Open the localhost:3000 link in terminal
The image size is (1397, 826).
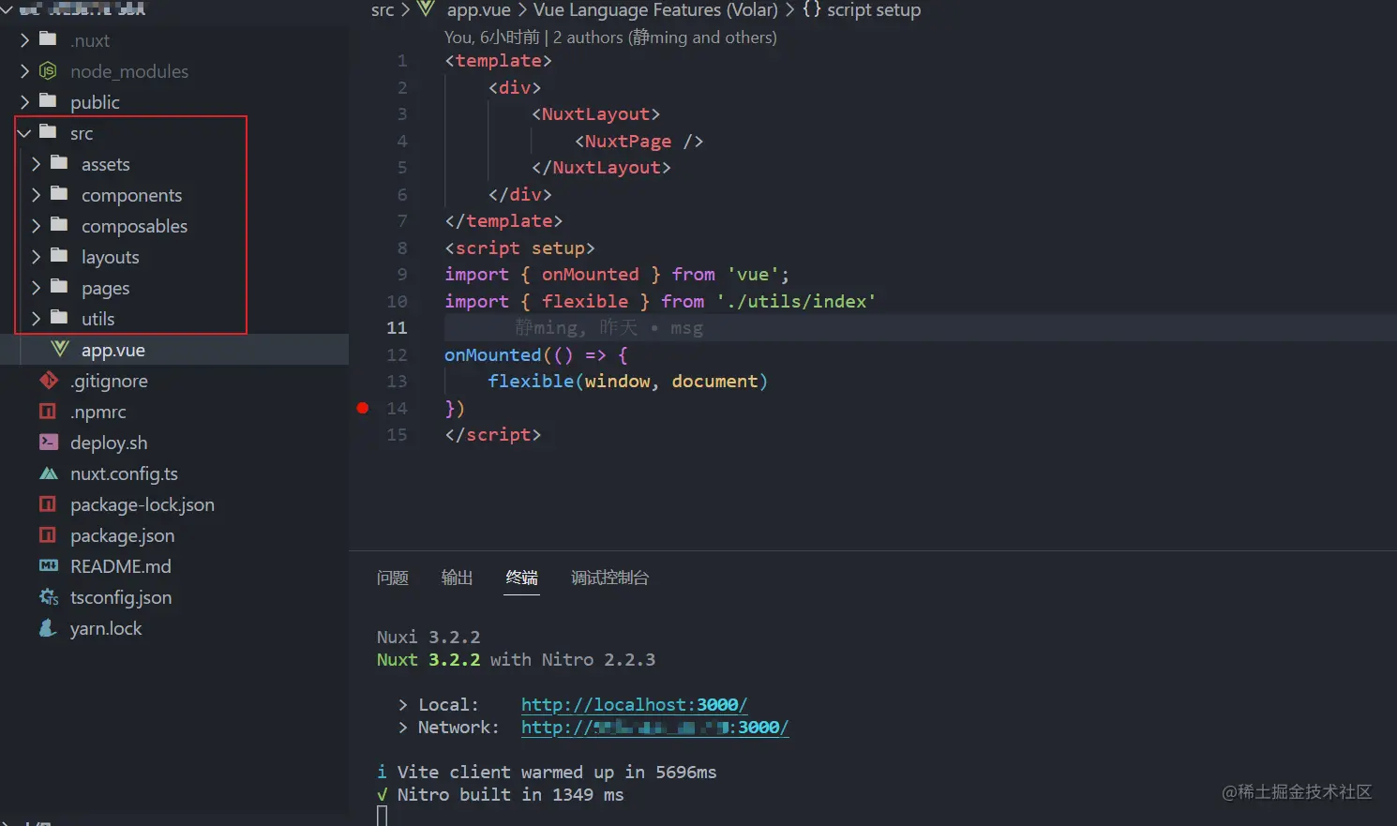pyautogui.click(x=634, y=704)
